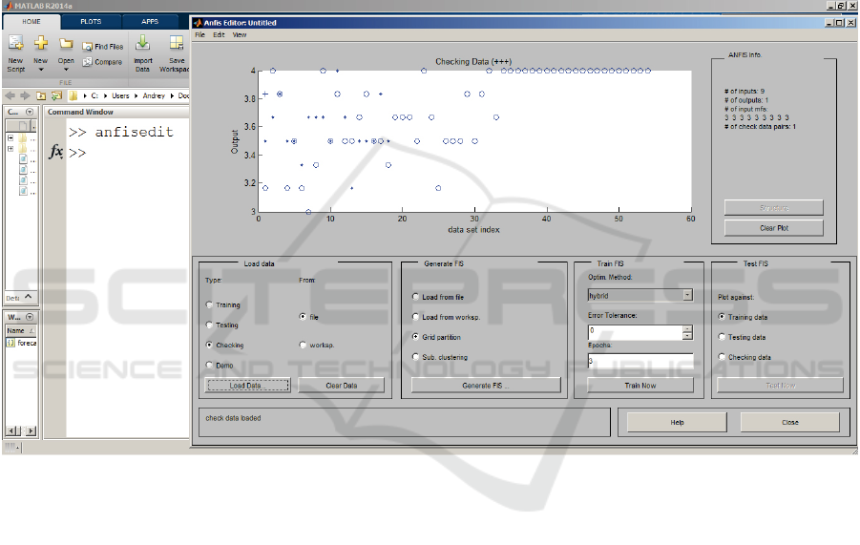Select Checking data under Plot against

coord(722,357)
